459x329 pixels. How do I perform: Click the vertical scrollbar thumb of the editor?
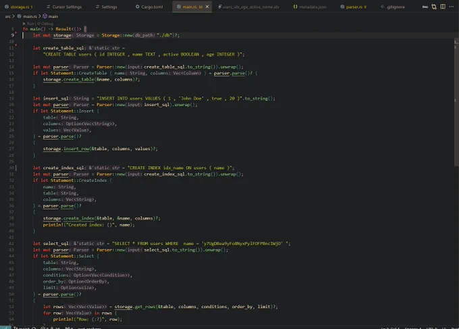click(x=456, y=101)
